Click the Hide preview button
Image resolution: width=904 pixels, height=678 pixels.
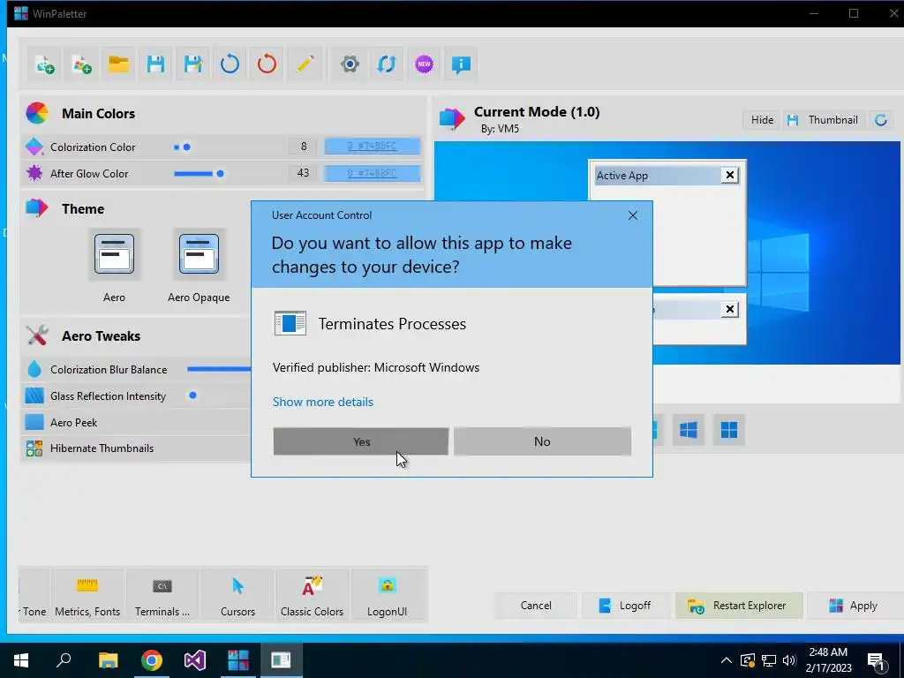point(762,120)
